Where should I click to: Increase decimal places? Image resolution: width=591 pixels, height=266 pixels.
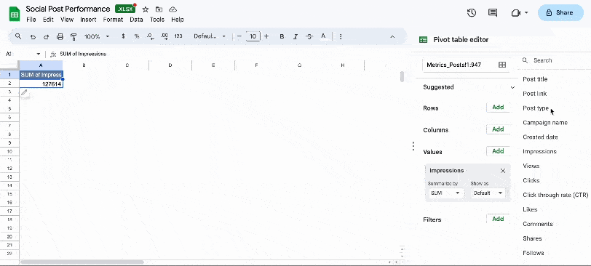[164, 36]
